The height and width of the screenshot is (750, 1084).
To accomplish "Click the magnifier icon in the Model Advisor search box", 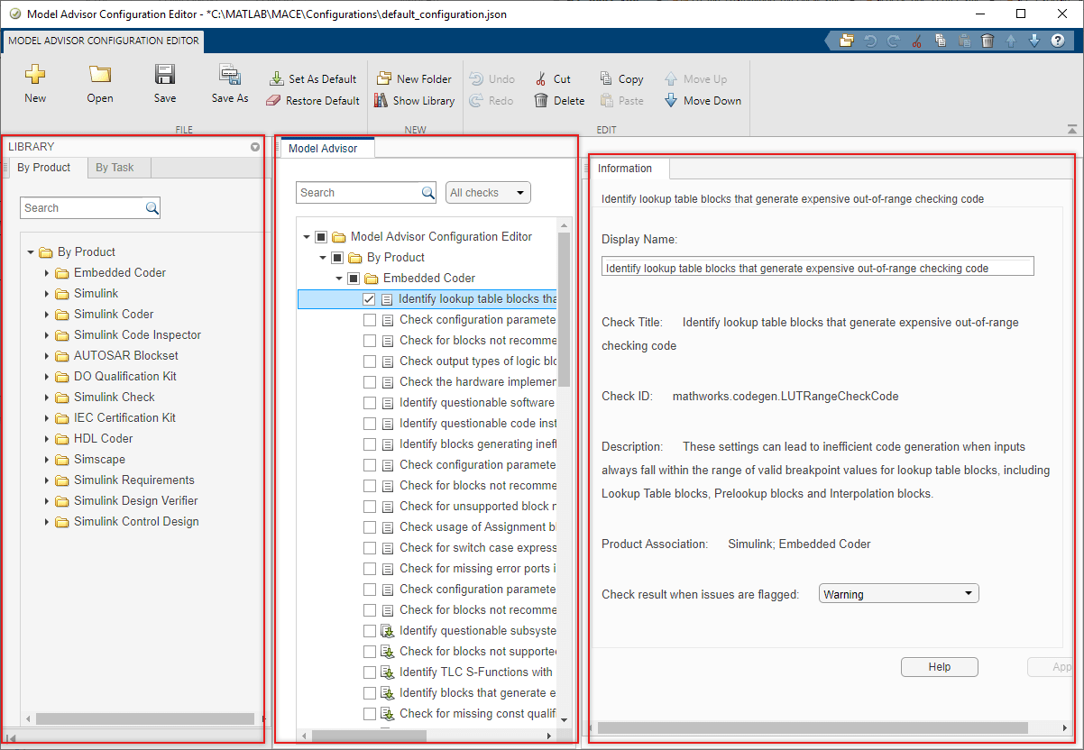I will 428,193.
